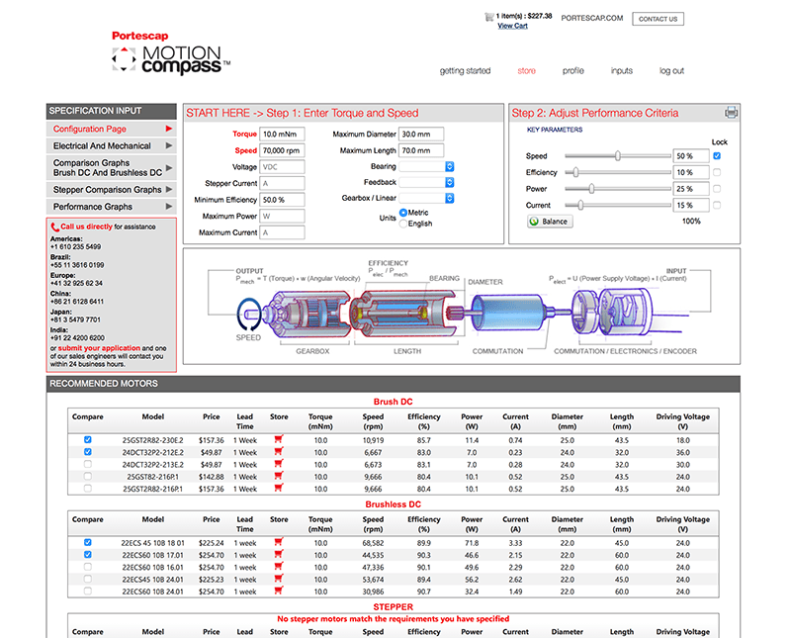
Task: Uncheck compare for 24DCT32P2-212E.2
Action: (88, 452)
